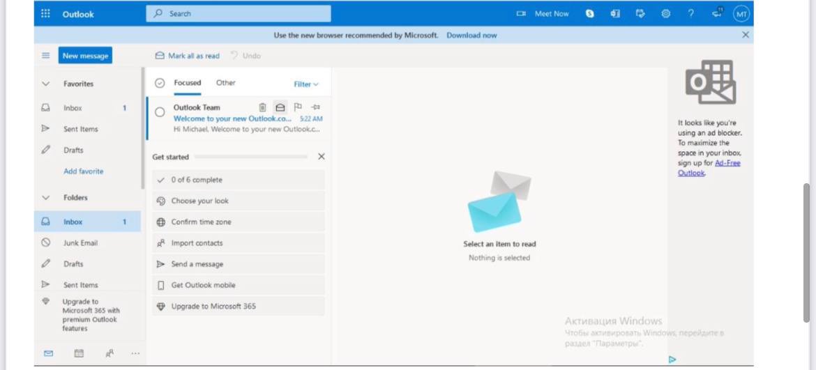Click the Get started progress bar
The width and height of the screenshot is (816, 370).
pos(251,156)
